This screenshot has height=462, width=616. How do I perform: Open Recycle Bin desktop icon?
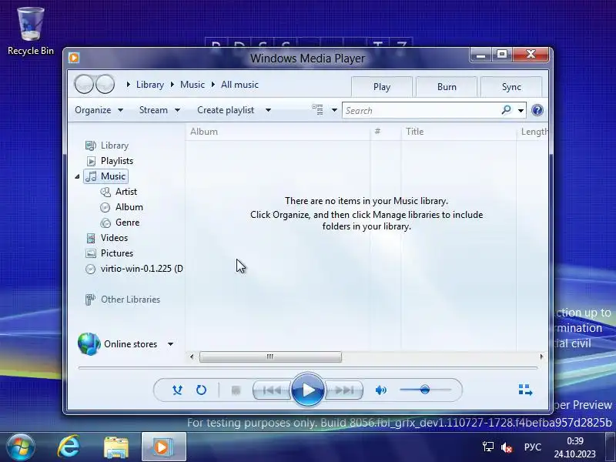click(x=30, y=31)
